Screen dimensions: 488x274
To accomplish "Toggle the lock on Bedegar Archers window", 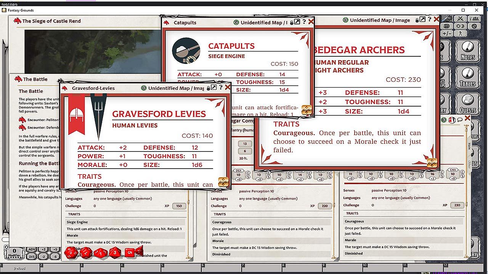I will (417, 20).
